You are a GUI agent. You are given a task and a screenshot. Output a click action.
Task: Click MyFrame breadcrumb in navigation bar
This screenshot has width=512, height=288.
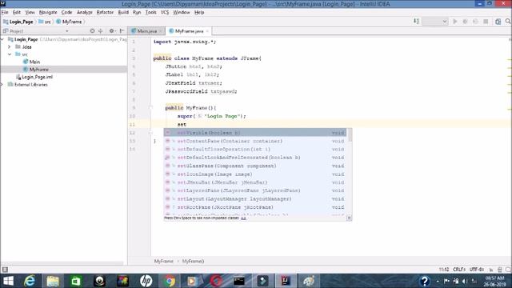(x=69, y=22)
